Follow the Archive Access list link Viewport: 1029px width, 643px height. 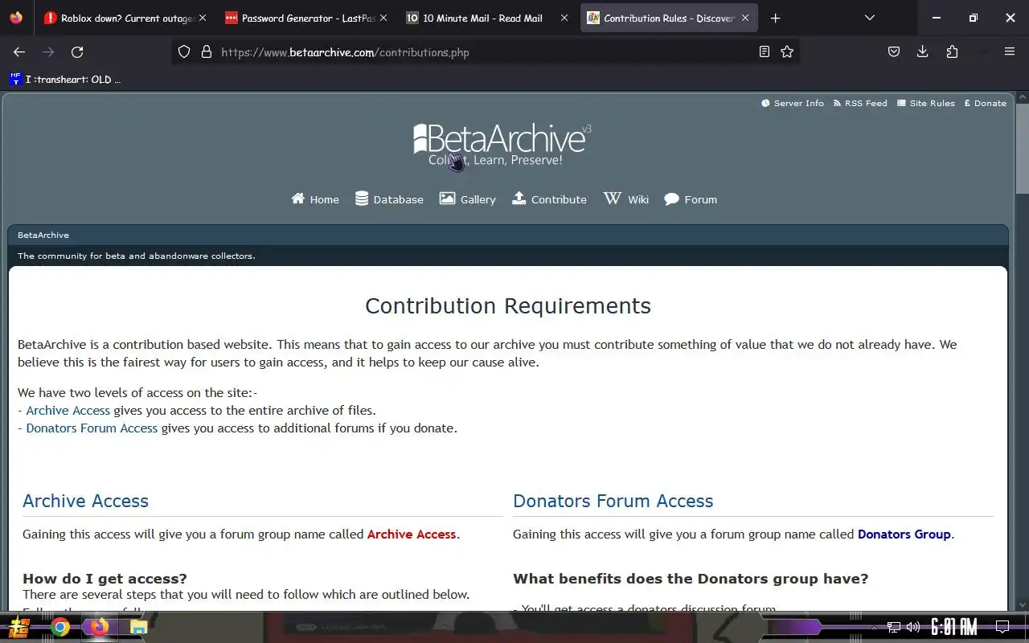pyautogui.click(x=68, y=411)
